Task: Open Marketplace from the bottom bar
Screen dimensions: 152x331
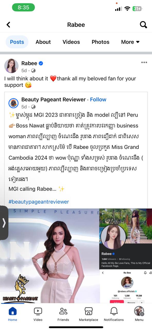Action: 88,314
